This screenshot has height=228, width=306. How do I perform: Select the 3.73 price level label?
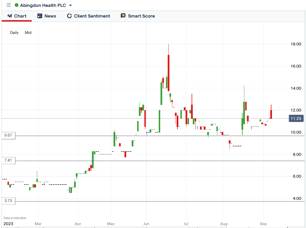[8, 201]
